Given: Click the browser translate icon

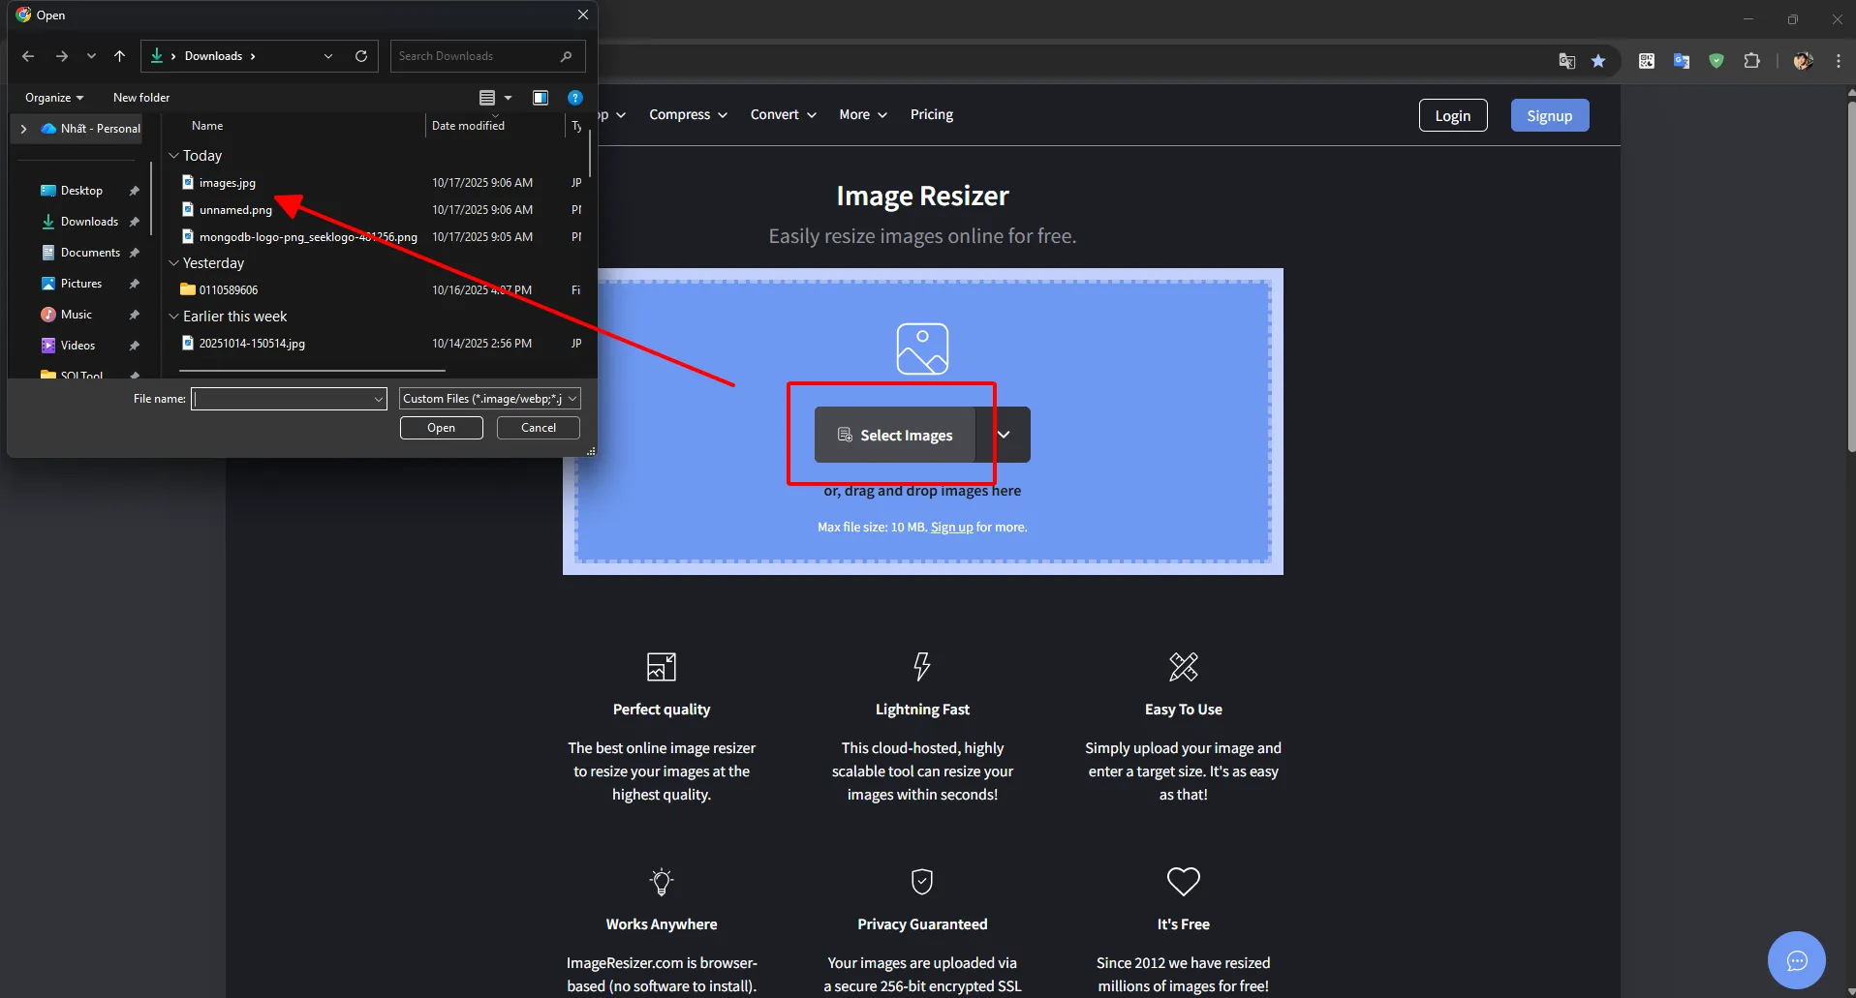Looking at the screenshot, I should tap(1566, 61).
